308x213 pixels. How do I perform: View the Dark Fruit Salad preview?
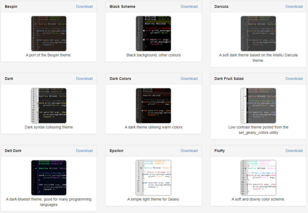click(x=258, y=105)
